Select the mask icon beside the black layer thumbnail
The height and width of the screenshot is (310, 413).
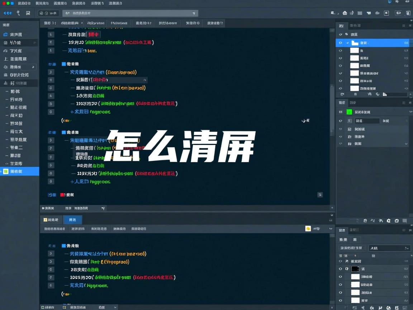(347, 269)
